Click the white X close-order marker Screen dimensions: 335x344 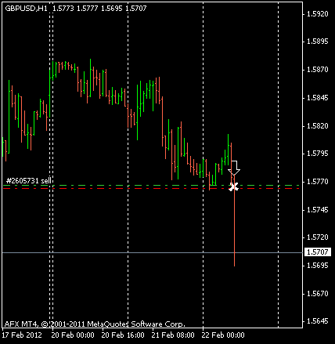[x=234, y=187]
